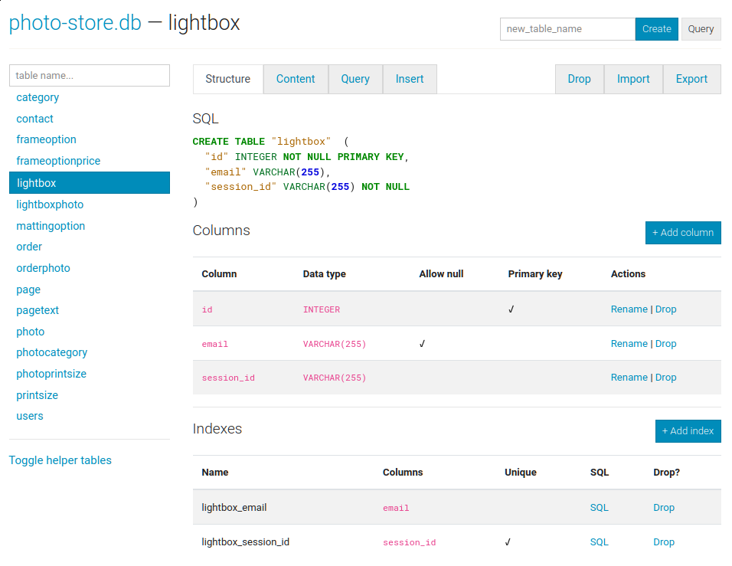Switch to the Content tab
This screenshot has width=732, height=566.
click(x=296, y=79)
